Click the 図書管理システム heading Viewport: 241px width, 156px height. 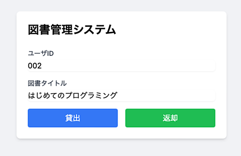[72, 30]
